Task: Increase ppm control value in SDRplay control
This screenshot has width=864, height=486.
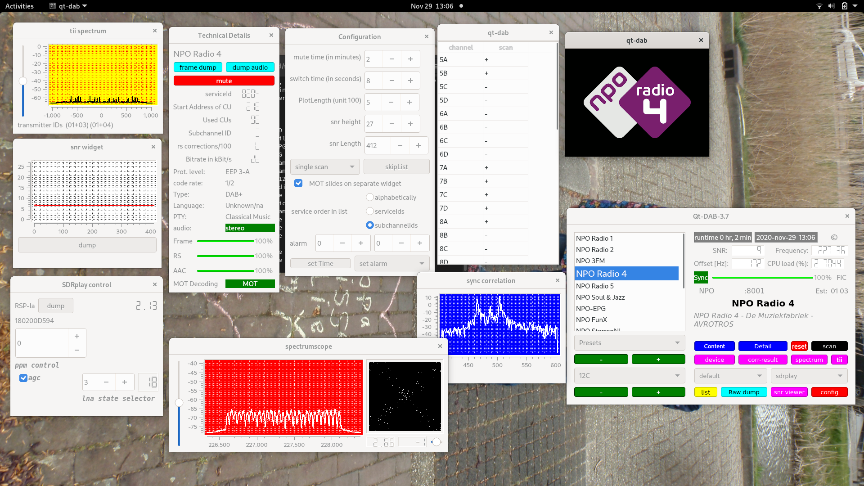Action: [77, 336]
